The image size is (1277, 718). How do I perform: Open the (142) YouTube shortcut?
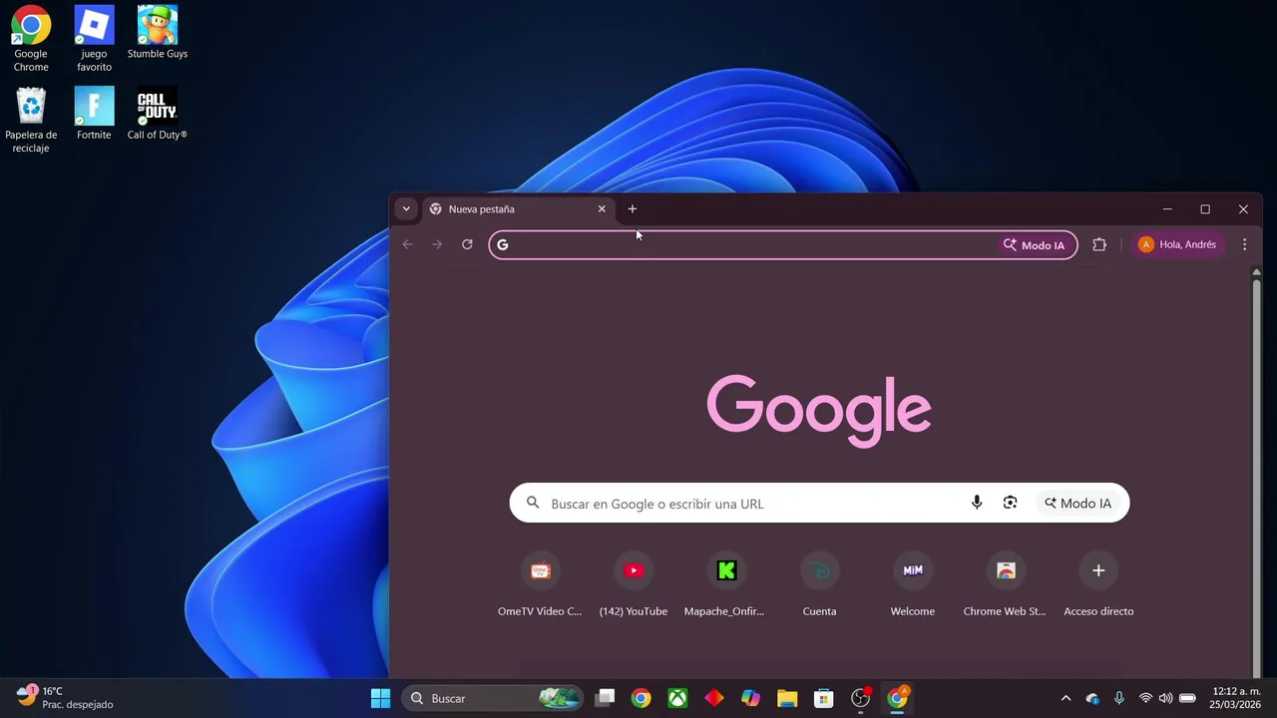pyautogui.click(x=634, y=586)
